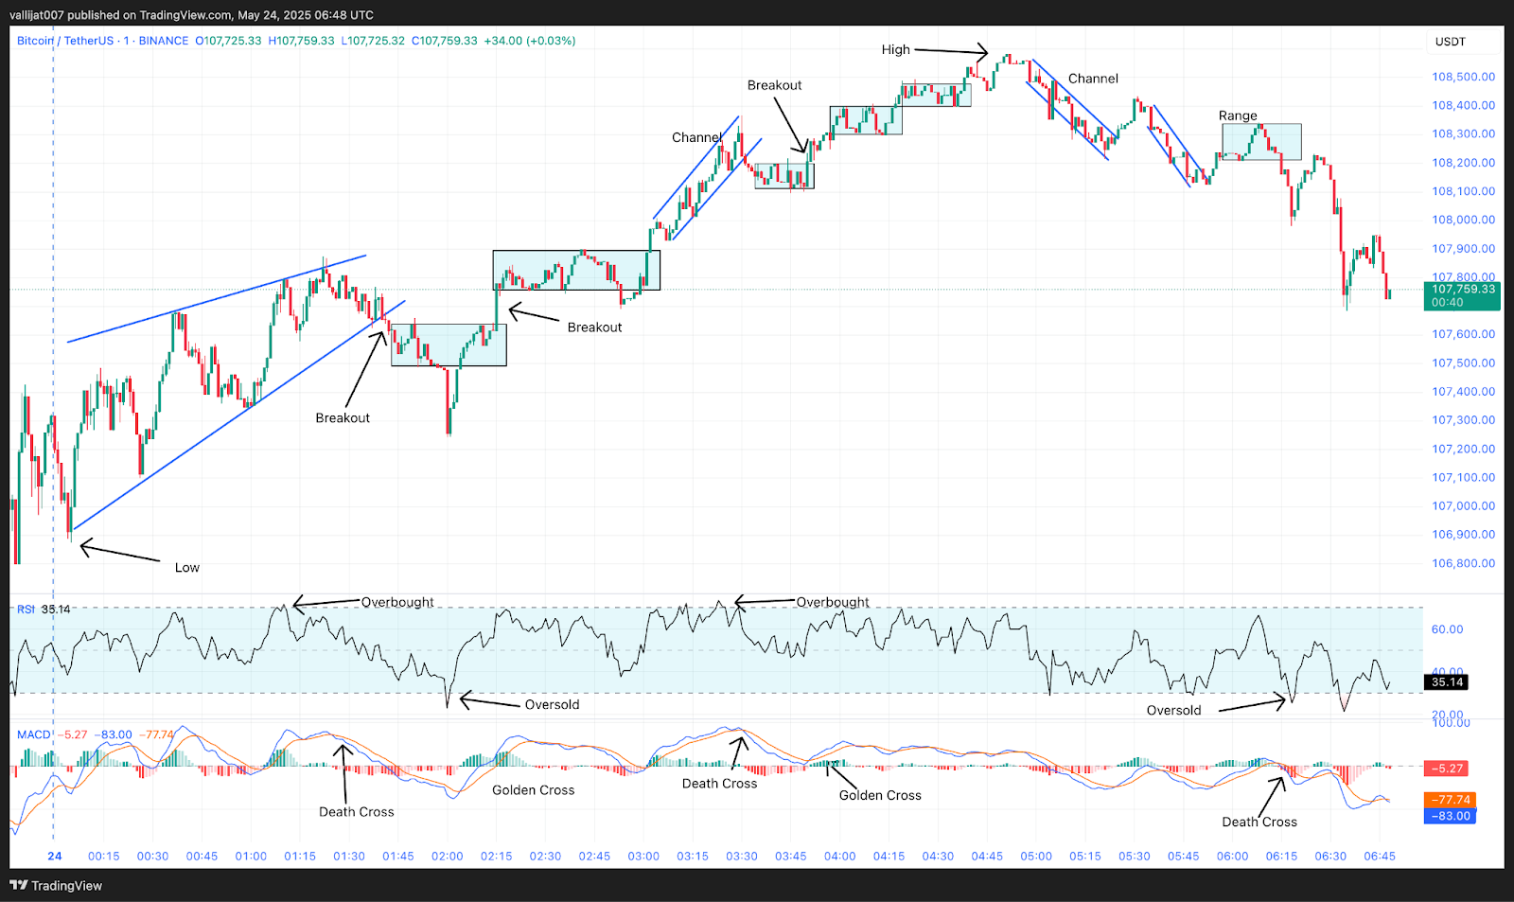The width and height of the screenshot is (1514, 902).
Task: Click the blue -83.00 MACD tag on scale
Action: click(x=1450, y=816)
